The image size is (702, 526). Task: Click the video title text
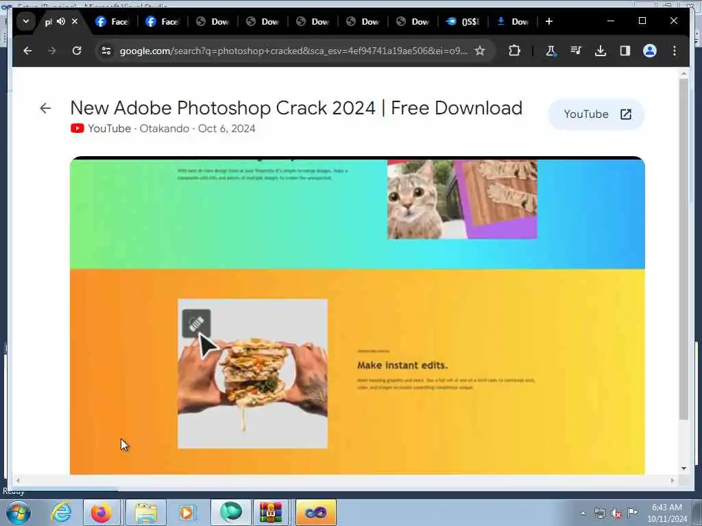click(296, 108)
